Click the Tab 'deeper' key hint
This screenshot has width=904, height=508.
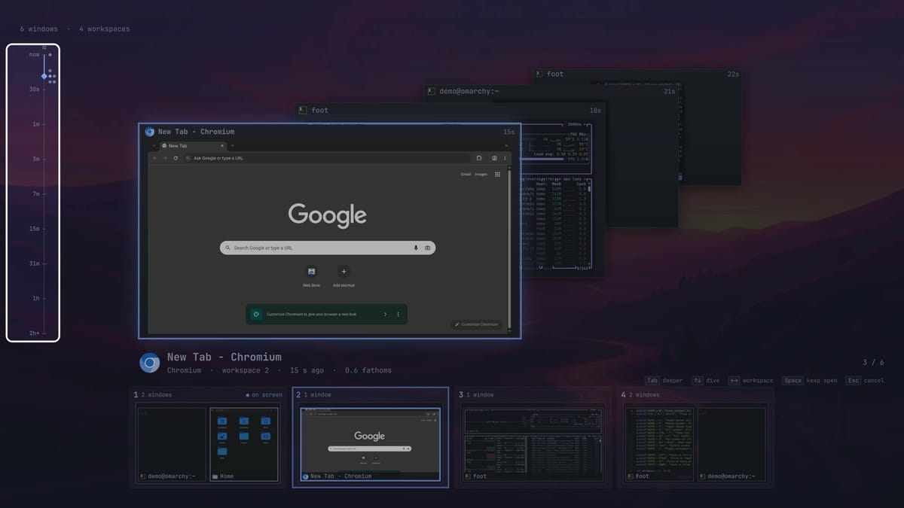664,381
